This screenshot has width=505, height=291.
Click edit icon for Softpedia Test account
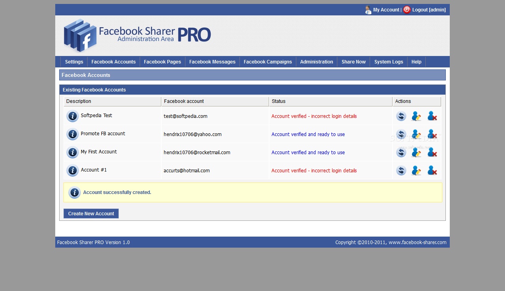click(416, 116)
